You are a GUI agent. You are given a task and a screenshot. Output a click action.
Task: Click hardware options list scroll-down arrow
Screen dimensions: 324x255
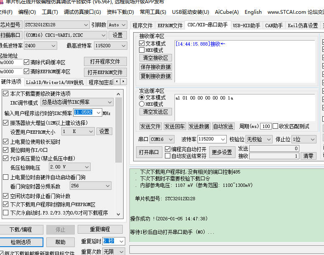119,213
